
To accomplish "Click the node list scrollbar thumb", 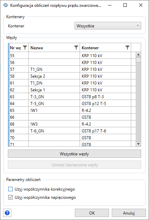I will (138, 60).
